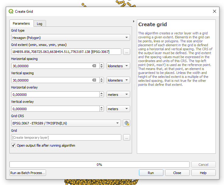The image size is (224, 185).
Task: Select the Parameters tab
Action: (21, 23)
